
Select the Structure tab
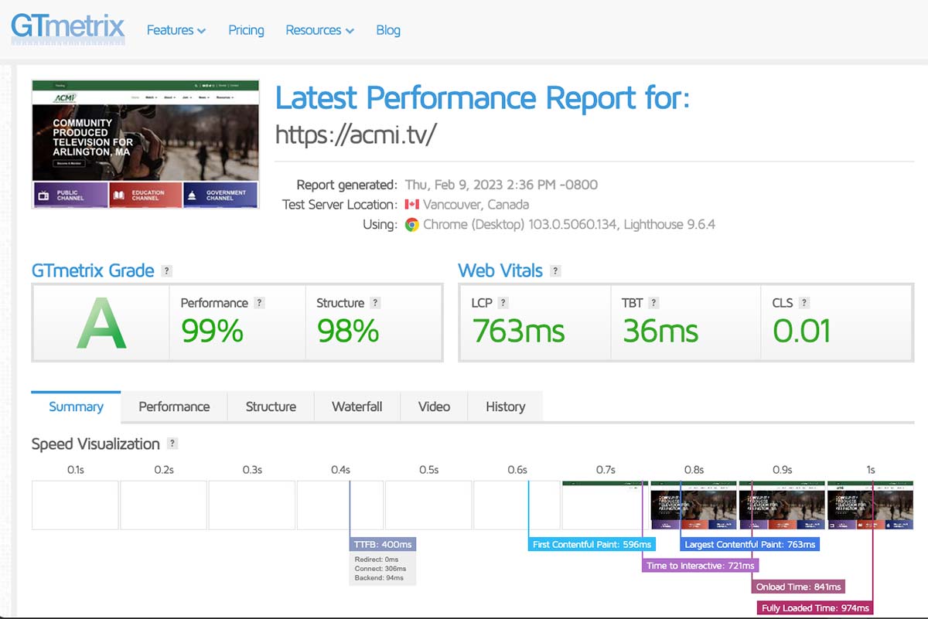[271, 406]
